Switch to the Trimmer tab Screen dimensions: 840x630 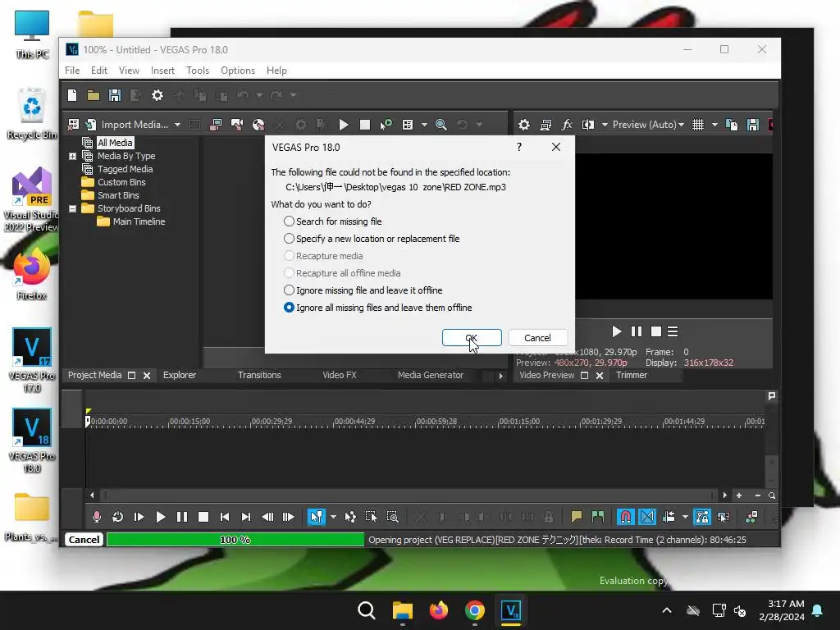632,375
